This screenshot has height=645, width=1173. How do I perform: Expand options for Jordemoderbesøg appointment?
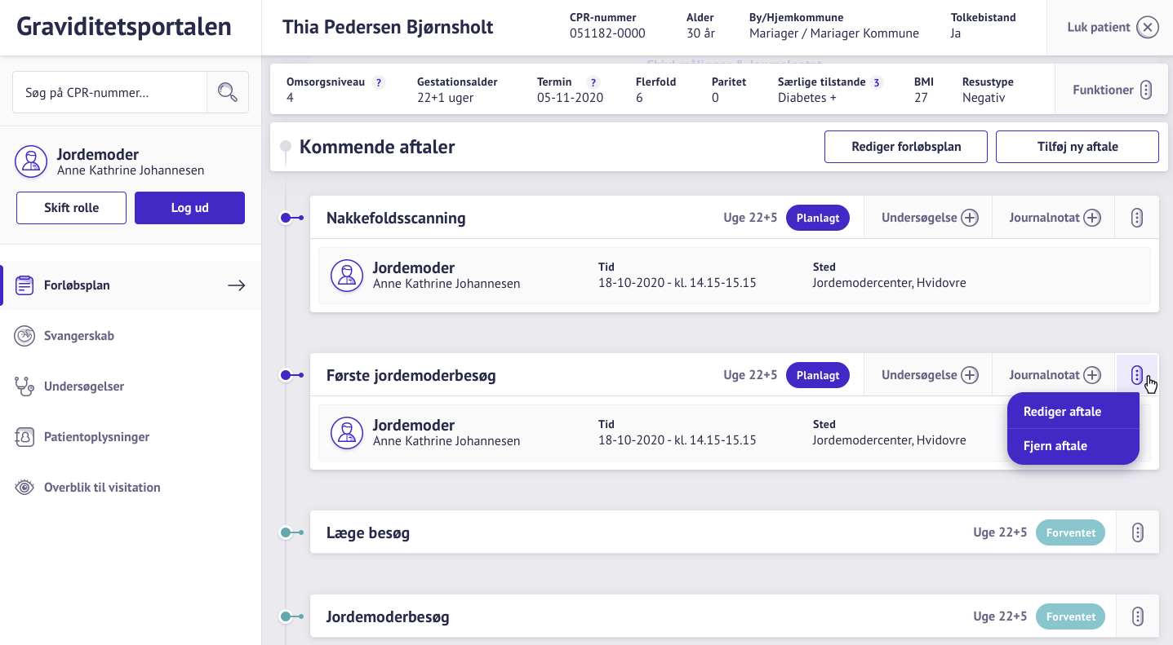(x=1137, y=616)
